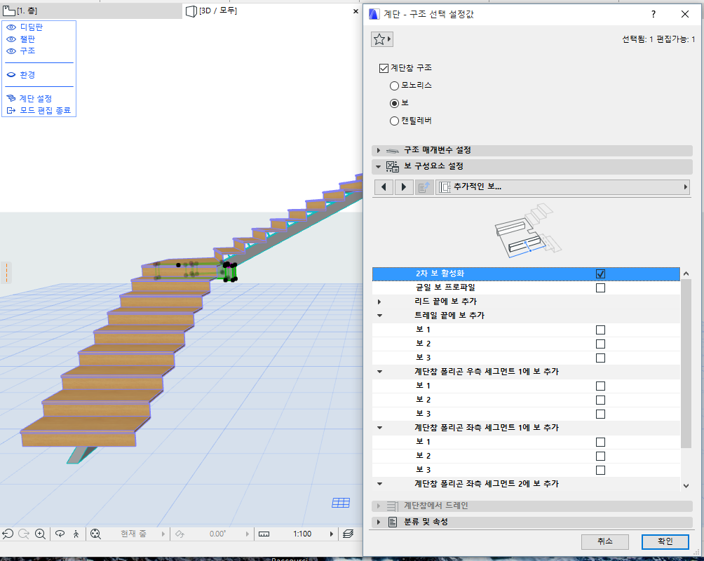Click the next page arrow button
The height and width of the screenshot is (561, 704).
[404, 187]
